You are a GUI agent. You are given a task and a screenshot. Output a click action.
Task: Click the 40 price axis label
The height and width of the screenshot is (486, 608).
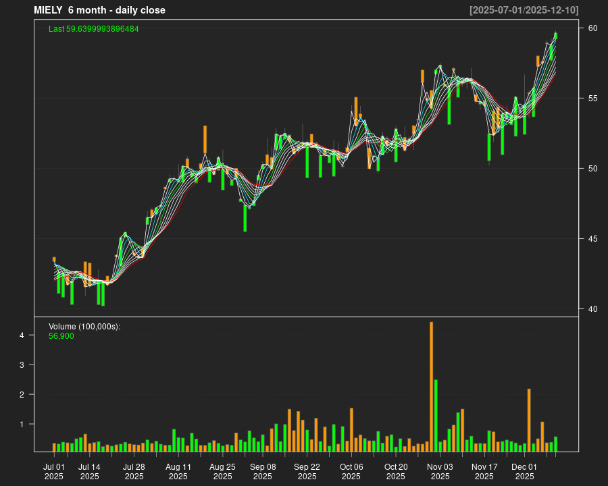[x=592, y=309]
